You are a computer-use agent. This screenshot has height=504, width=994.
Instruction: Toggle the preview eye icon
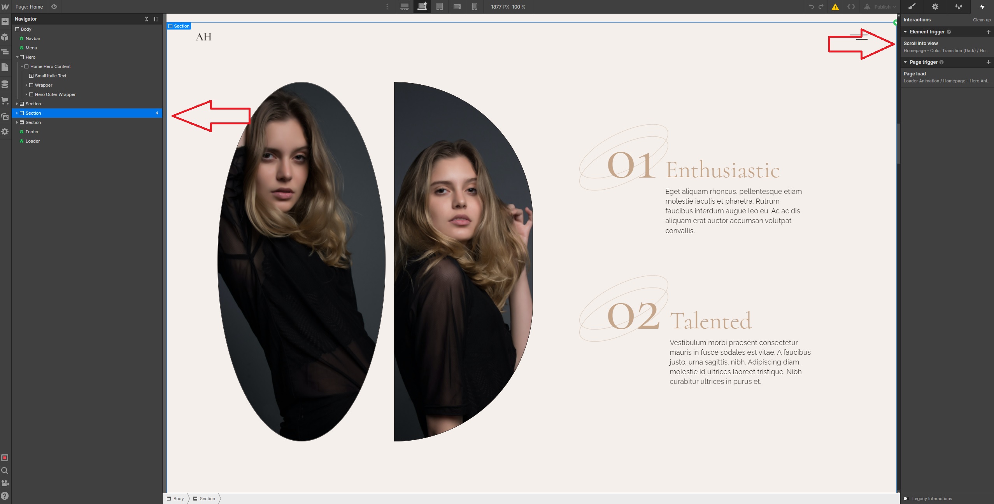(x=54, y=7)
